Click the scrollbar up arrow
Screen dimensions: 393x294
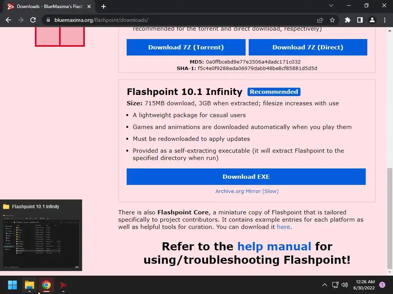390,31
